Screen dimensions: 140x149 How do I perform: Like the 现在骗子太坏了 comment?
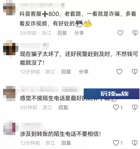pyautogui.click(x=120, y=72)
